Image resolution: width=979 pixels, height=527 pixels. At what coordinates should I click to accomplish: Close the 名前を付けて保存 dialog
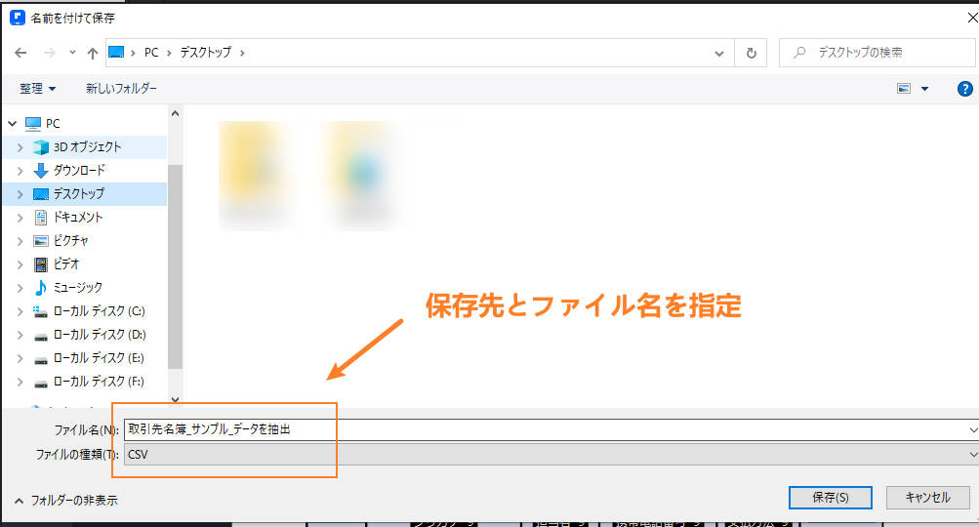[x=971, y=19]
